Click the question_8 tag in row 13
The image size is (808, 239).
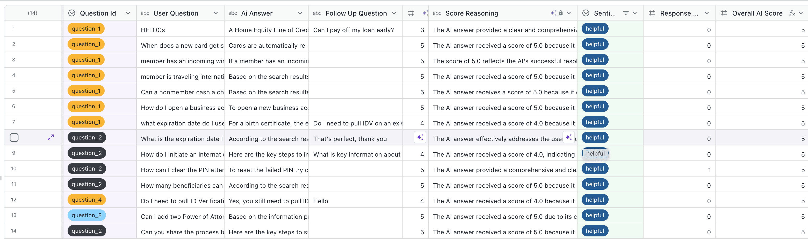tap(86, 215)
